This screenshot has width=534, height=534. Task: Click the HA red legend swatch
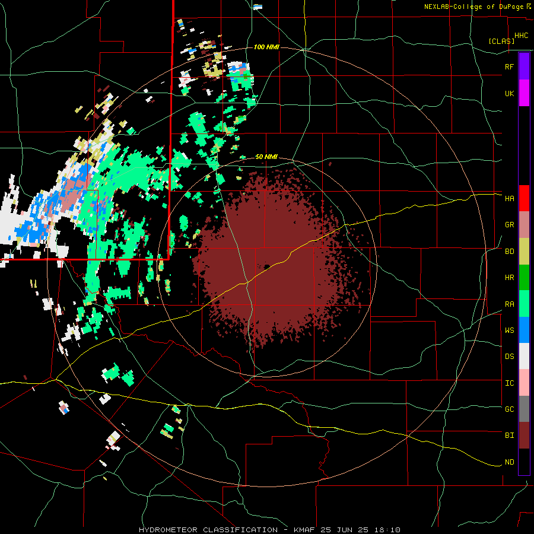[x=524, y=198]
